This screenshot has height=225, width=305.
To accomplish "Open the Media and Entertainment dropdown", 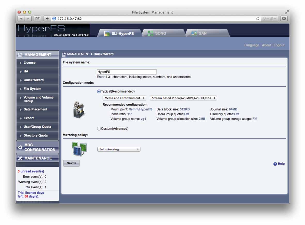I will click(x=124, y=98).
